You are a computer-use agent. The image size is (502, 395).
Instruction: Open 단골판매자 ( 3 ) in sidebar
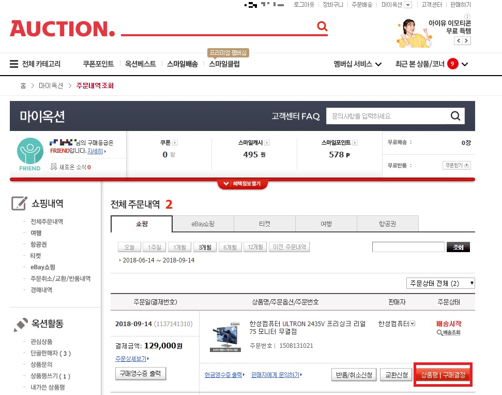tap(50, 353)
